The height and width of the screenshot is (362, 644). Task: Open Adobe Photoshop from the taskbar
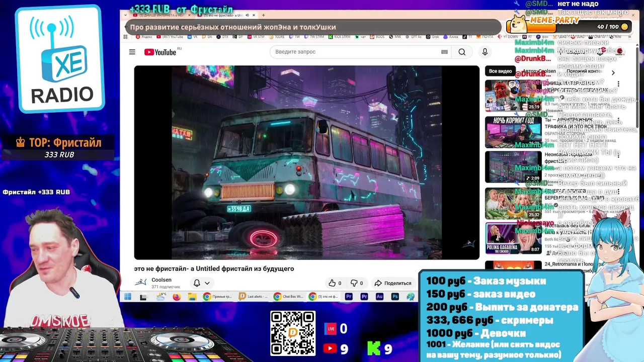point(395,297)
